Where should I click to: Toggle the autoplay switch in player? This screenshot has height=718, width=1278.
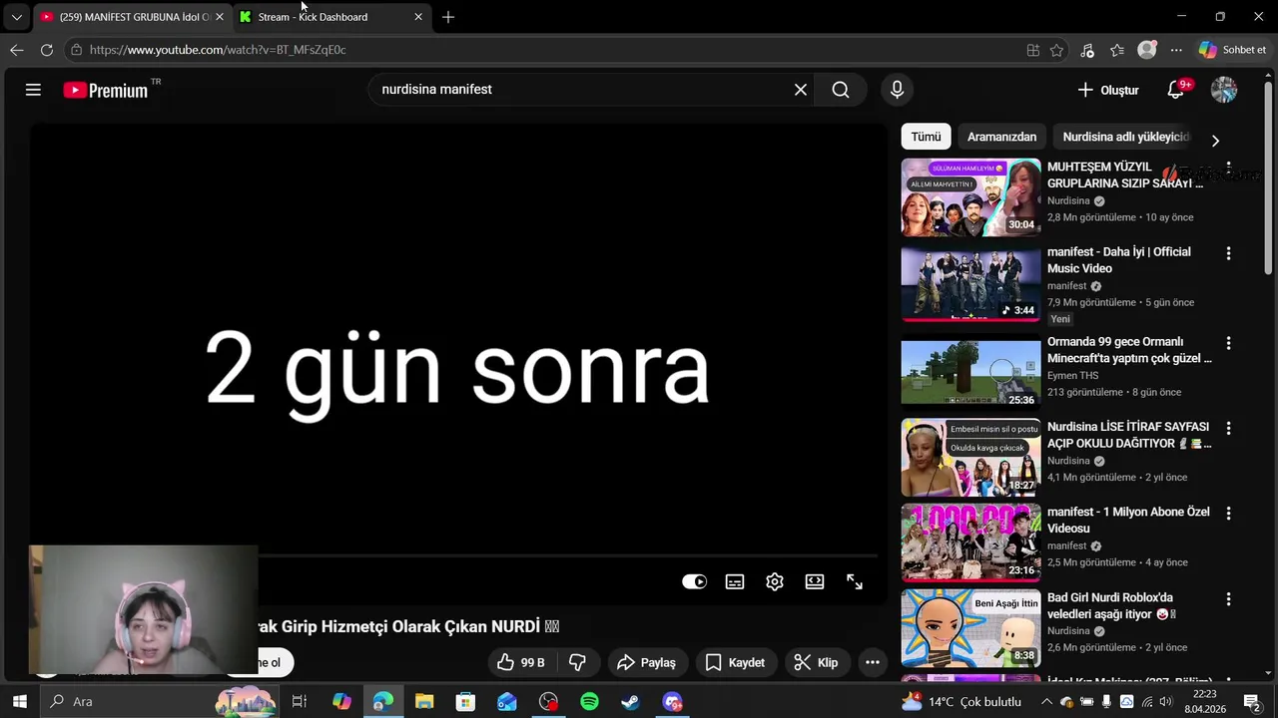pyautogui.click(x=695, y=582)
